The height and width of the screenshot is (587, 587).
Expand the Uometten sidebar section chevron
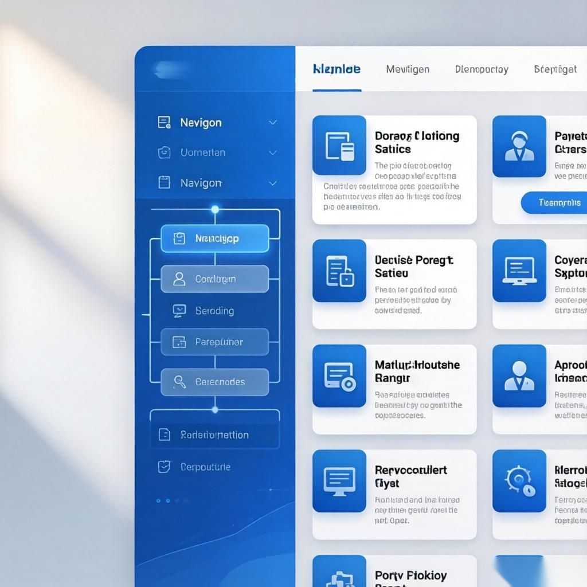[273, 152]
